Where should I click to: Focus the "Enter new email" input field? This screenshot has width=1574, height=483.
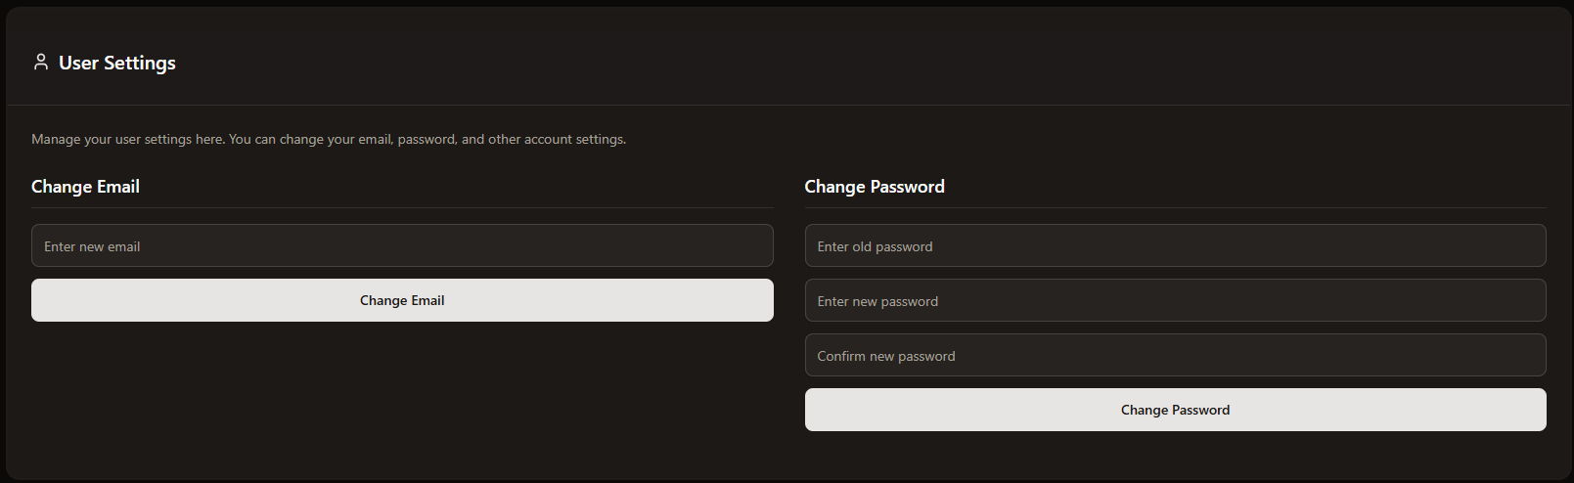402,245
